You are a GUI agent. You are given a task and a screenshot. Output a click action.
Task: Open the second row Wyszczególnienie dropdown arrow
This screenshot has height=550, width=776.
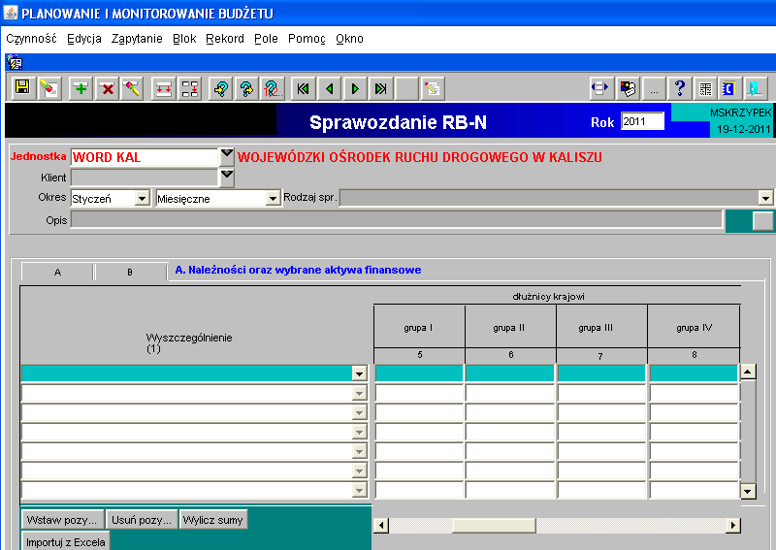click(x=360, y=393)
